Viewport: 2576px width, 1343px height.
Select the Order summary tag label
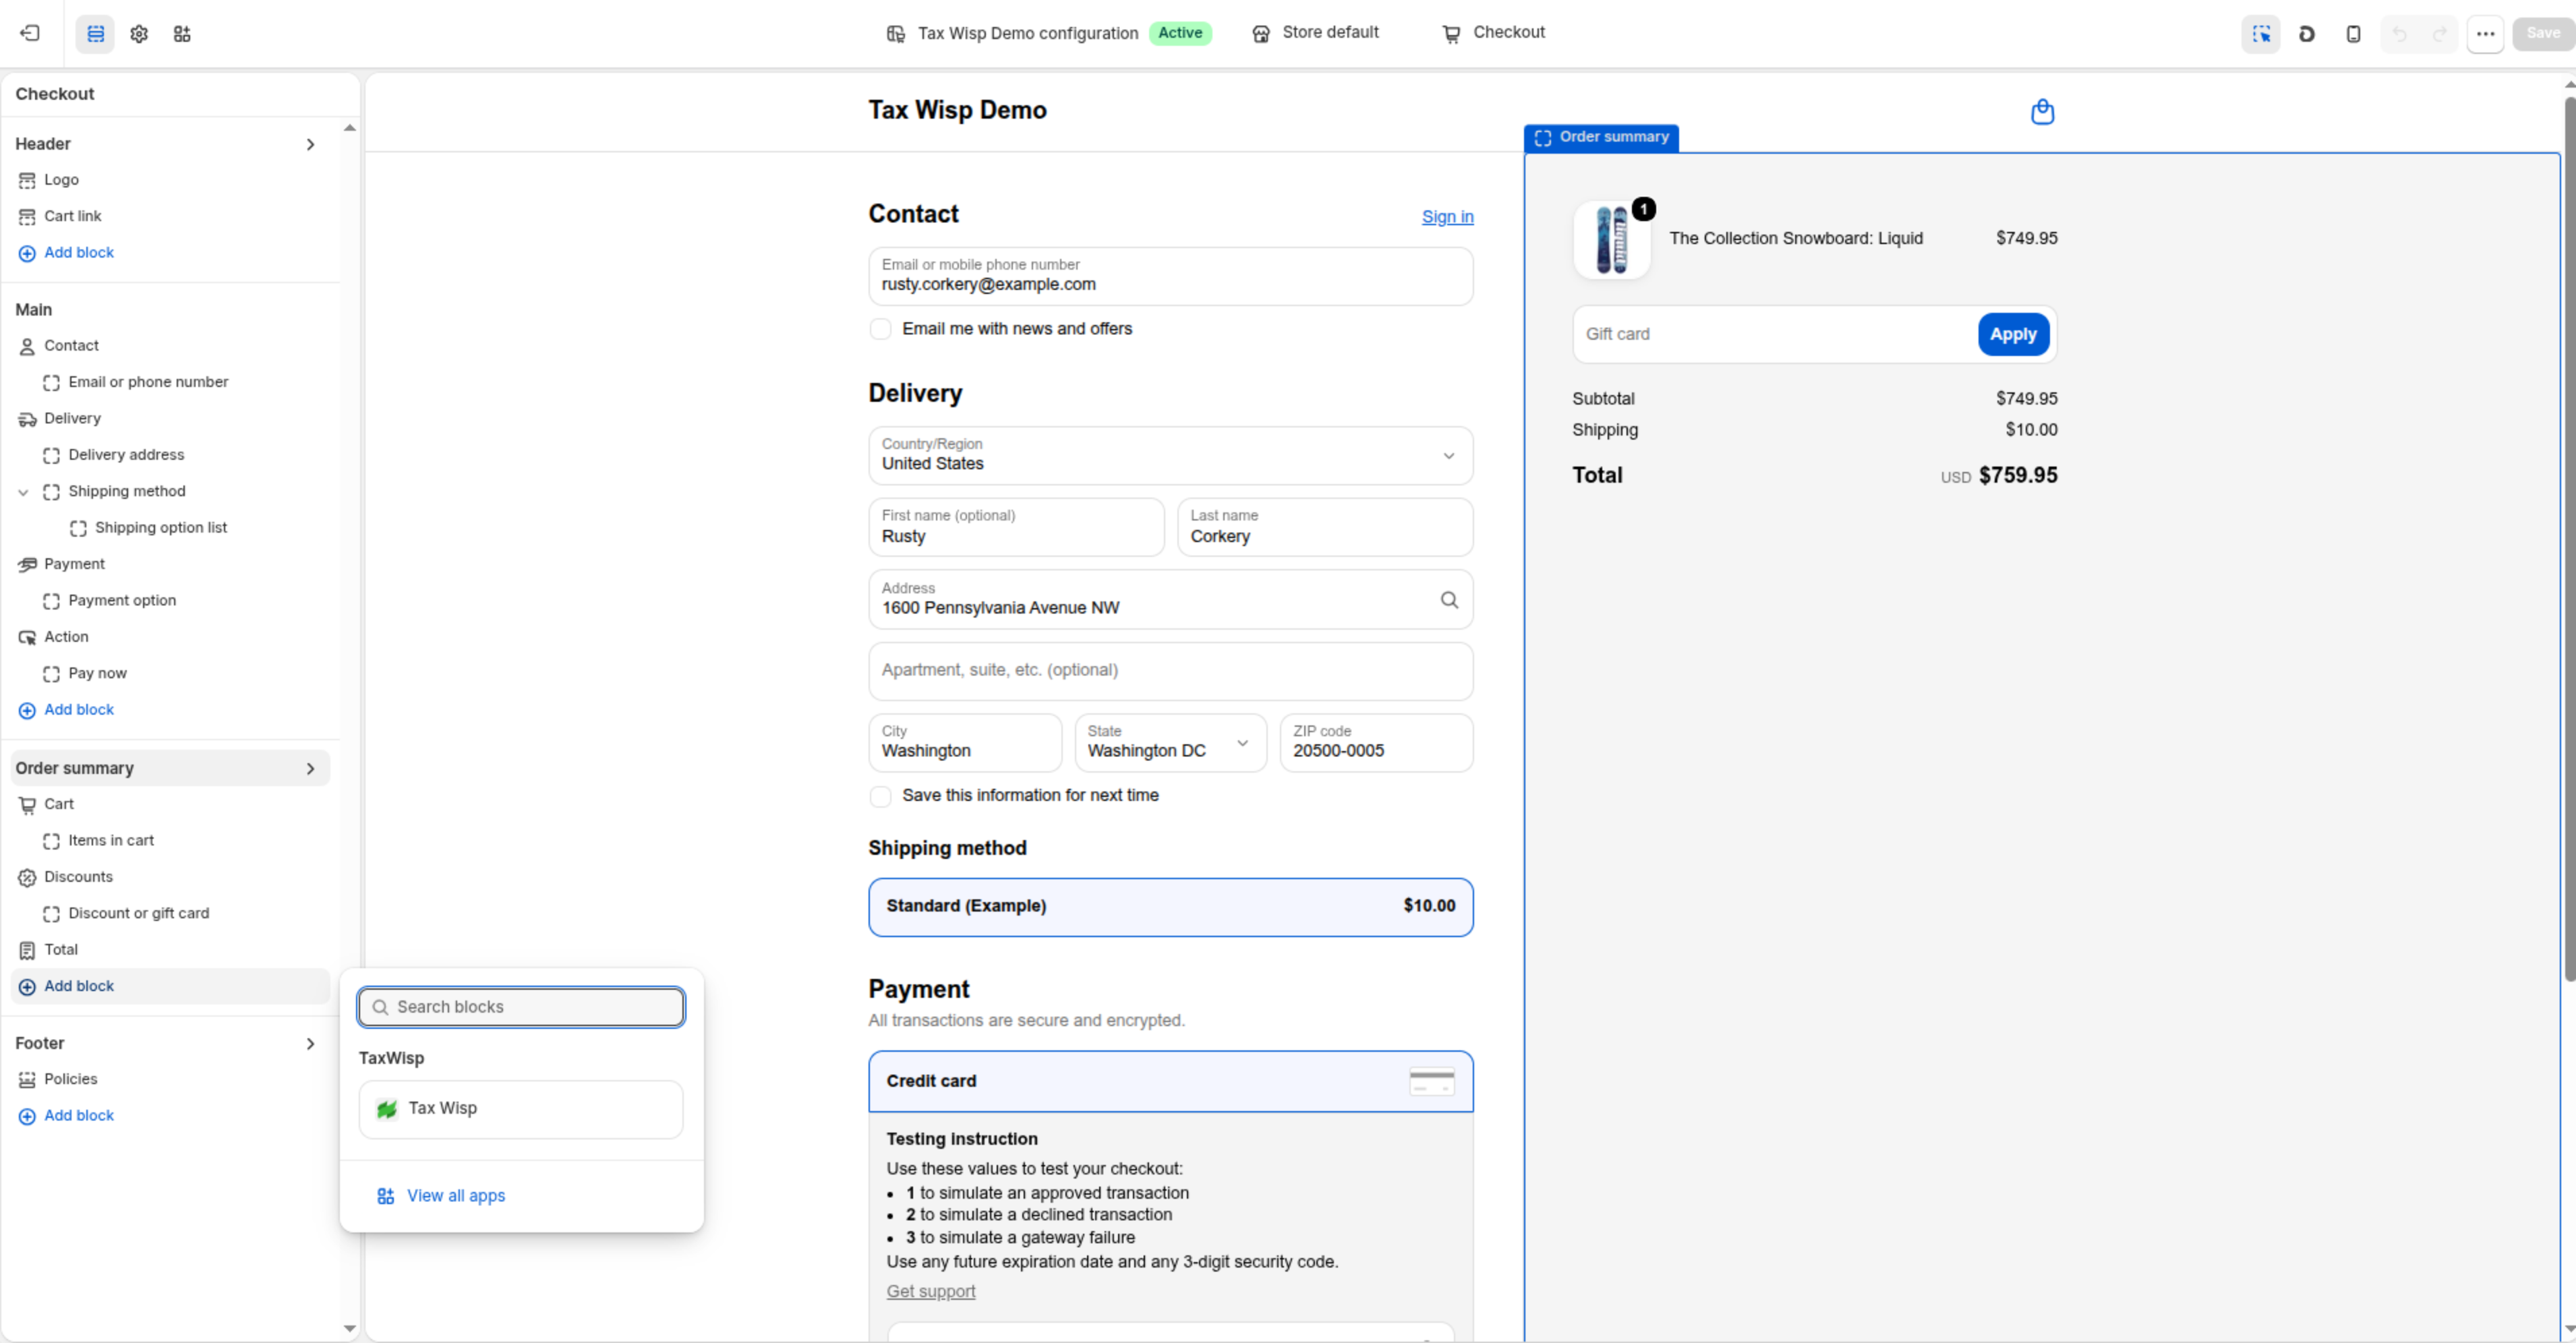point(1601,137)
